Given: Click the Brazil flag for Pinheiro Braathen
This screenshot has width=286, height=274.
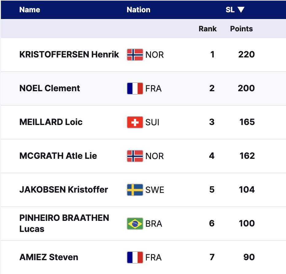Looking at the screenshot, I should coord(135,224).
